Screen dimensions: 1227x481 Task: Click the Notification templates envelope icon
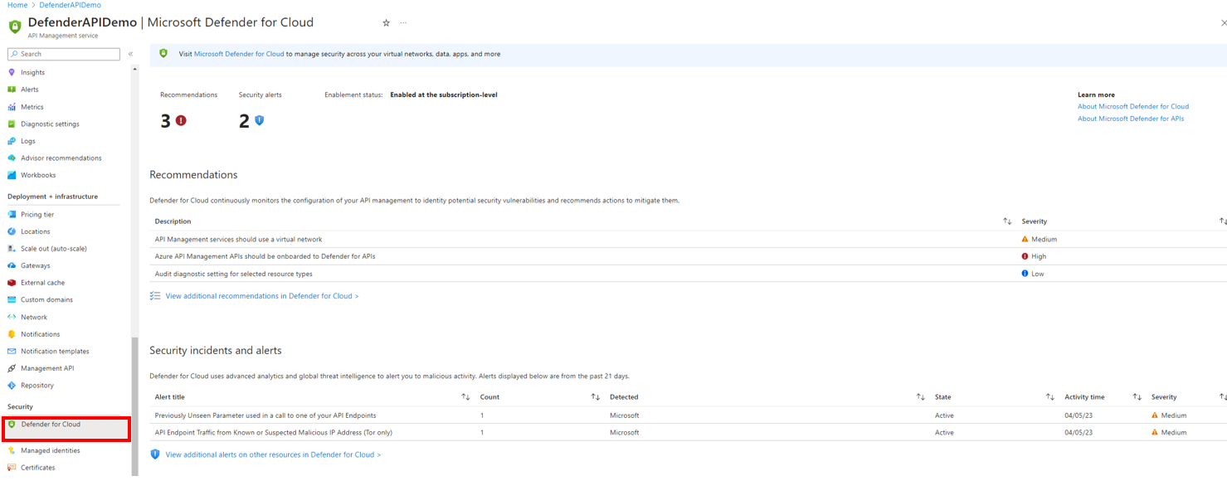pos(12,351)
